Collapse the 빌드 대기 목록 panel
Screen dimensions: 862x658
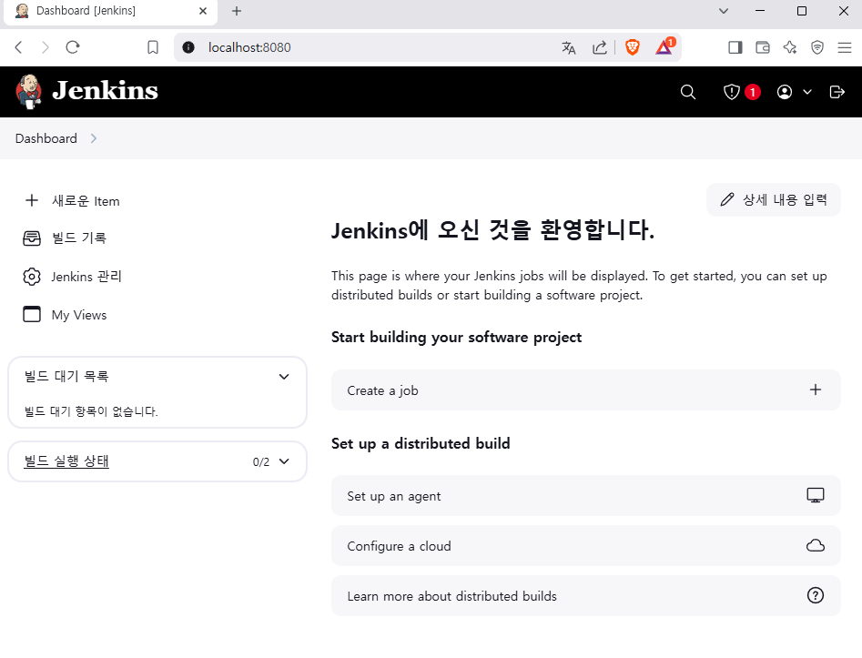[284, 377]
